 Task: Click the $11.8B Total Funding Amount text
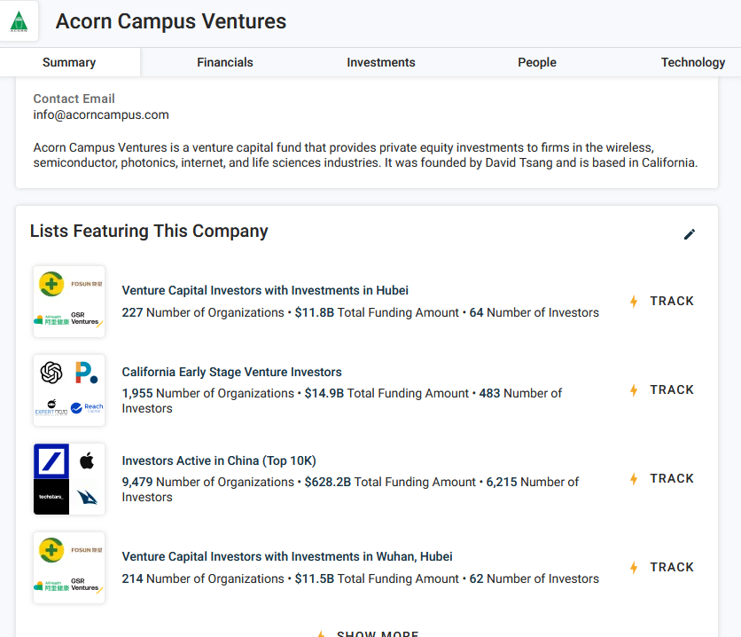tap(377, 312)
